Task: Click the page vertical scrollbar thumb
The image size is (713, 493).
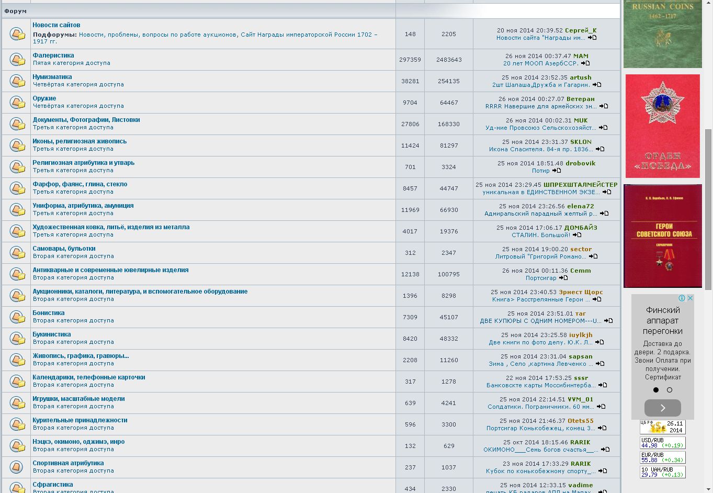Action: pyautogui.click(x=708, y=209)
